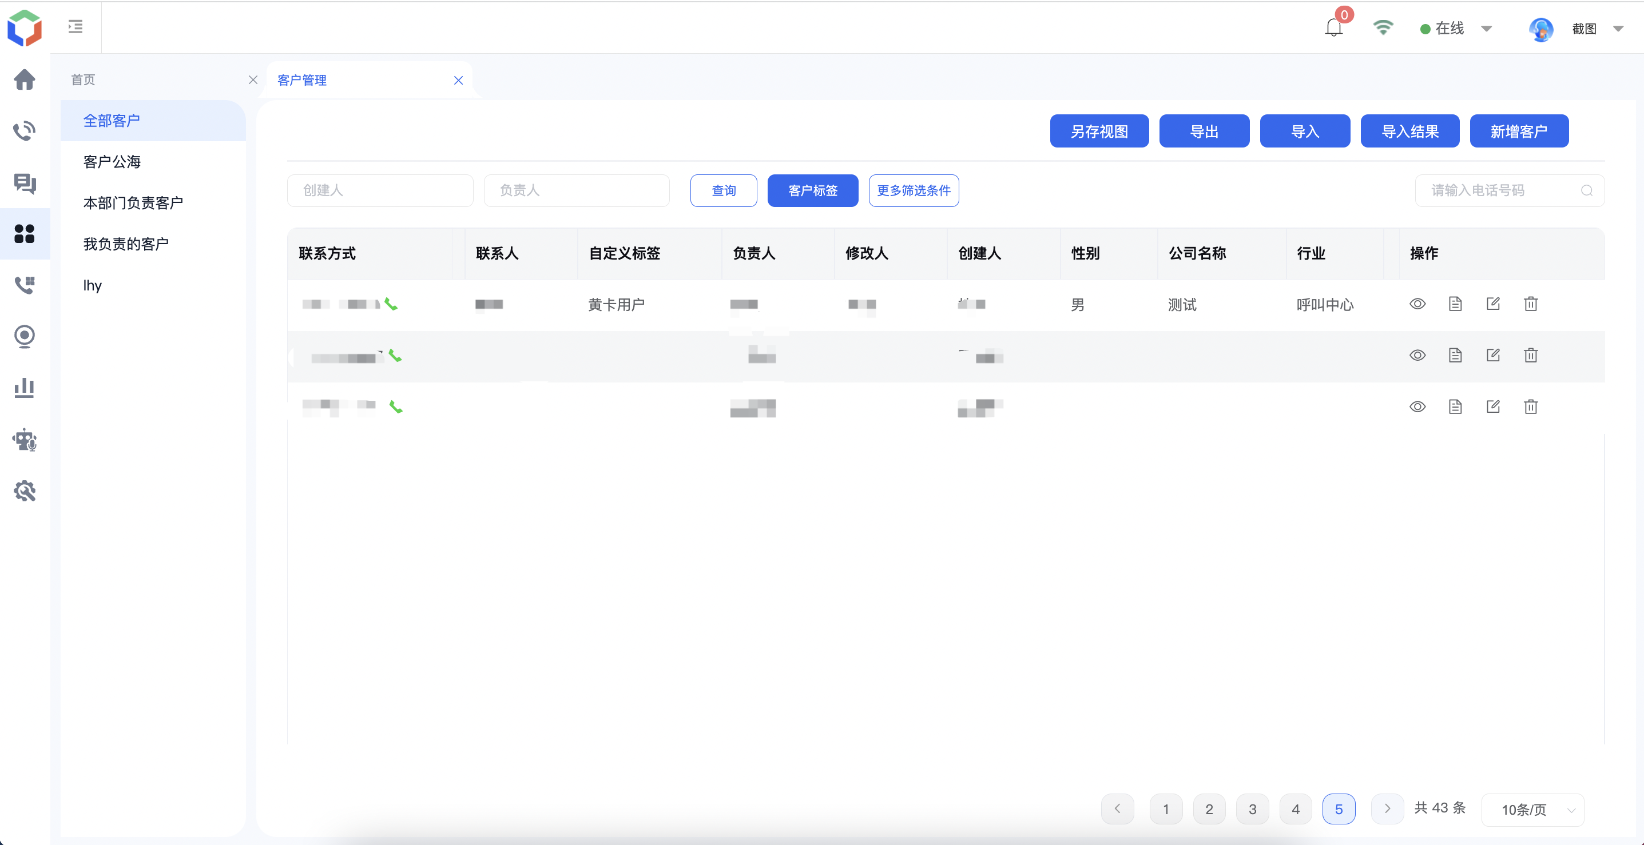
Task: Go to previous page arrow
Action: [x=1118, y=808]
